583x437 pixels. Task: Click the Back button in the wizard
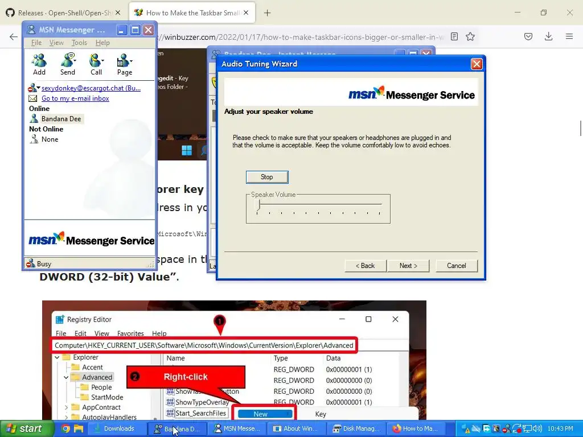(365, 266)
